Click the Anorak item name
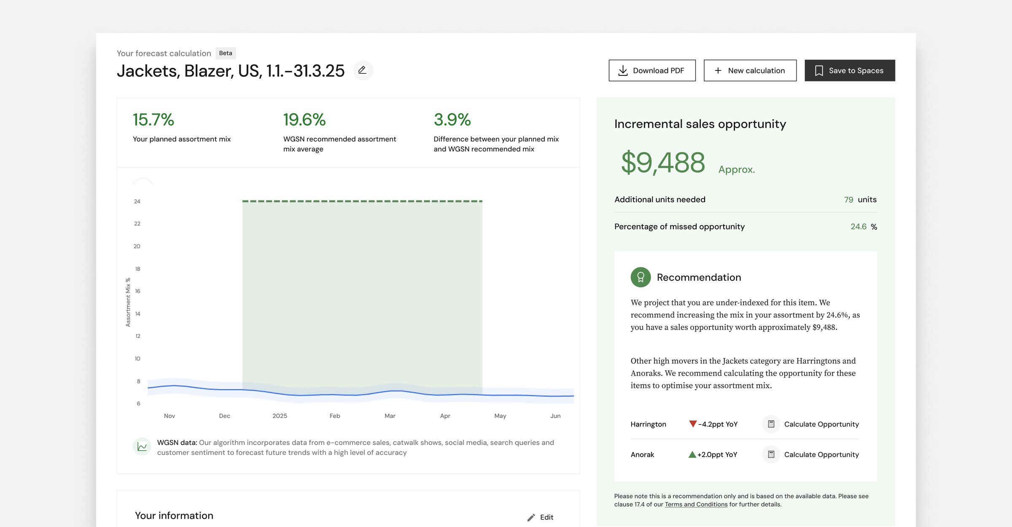The width and height of the screenshot is (1012, 527). click(642, 454)
